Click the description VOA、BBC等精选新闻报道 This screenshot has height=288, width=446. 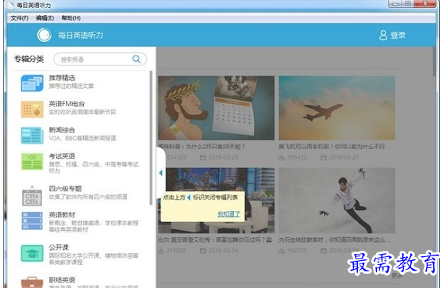pos(83,138)
